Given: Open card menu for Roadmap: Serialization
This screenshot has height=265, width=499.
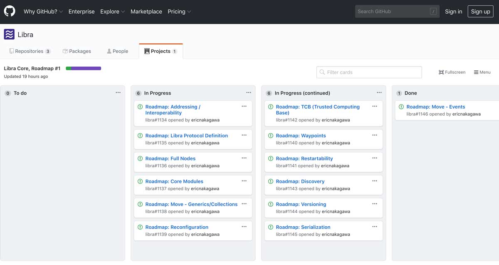Looking at the screenshot, I should [x=375, y=227].
